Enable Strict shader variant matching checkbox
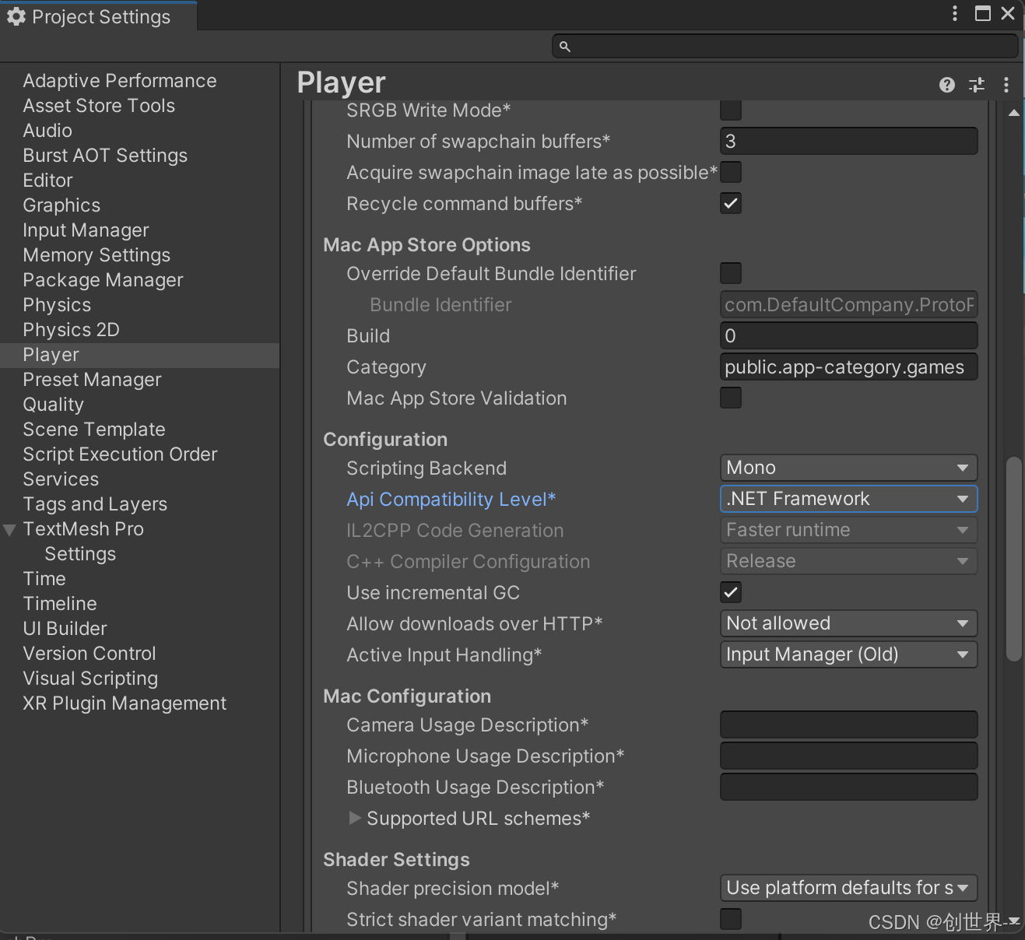Image resolution: width=1025 pixels, height=940 pixels. tap(731, 919)
